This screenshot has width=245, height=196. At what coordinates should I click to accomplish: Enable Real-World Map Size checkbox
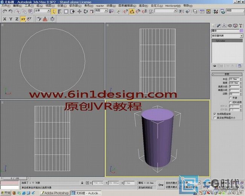pyautogui.click(x=215, y=118)
